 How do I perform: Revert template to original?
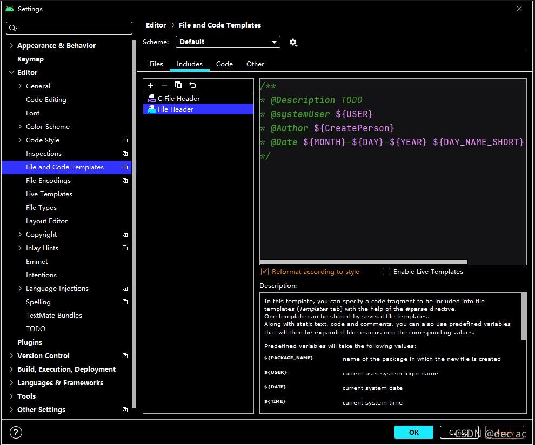(193, 85)
